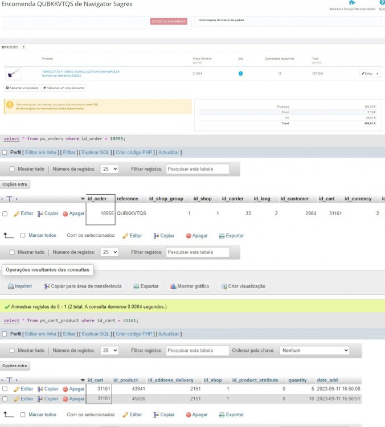Click the blue quantity badge in product row
This screenshot has height=427, width=385.
[240, 73]
